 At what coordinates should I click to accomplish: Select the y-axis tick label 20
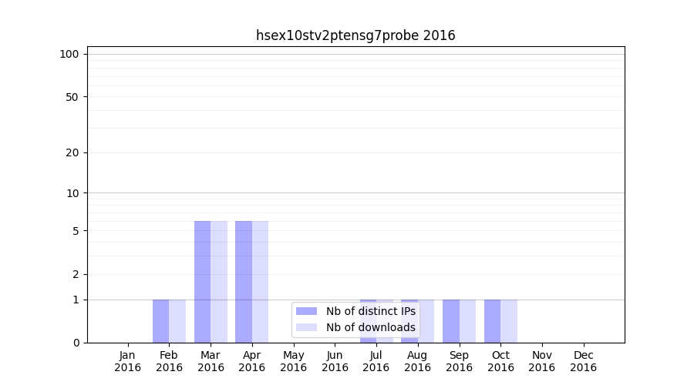point(72,152)
